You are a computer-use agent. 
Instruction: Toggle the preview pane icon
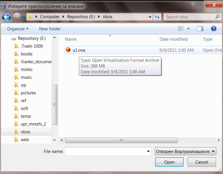[200, 29]
